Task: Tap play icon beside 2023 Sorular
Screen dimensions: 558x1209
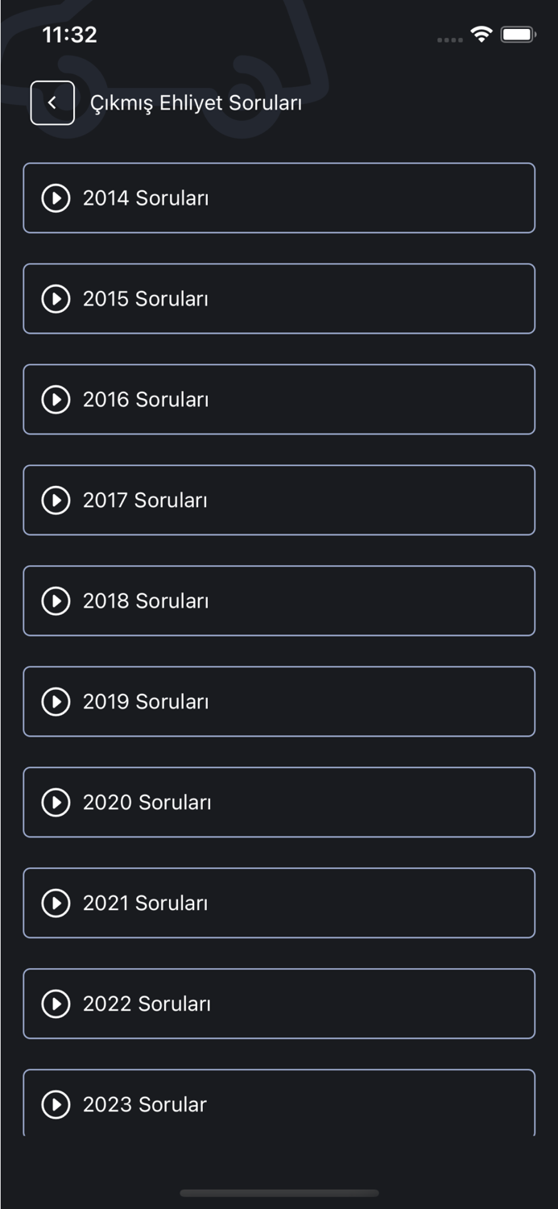Action: (56, 1104)
